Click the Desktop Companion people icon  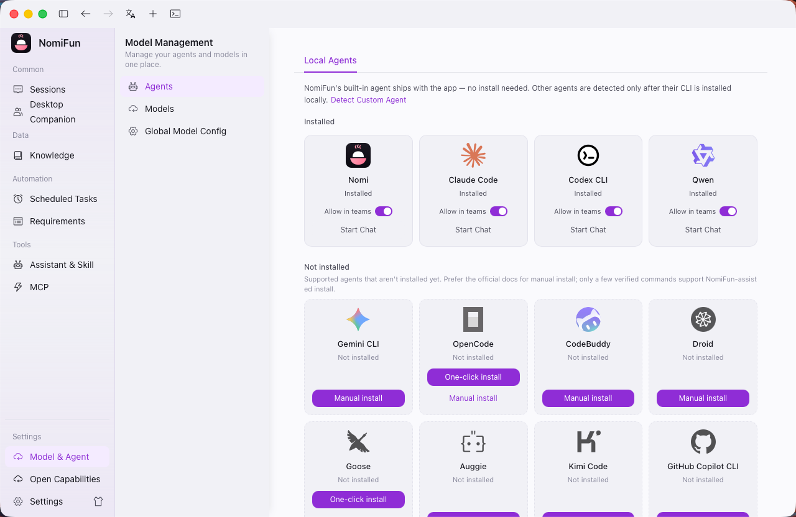[18, 112]
